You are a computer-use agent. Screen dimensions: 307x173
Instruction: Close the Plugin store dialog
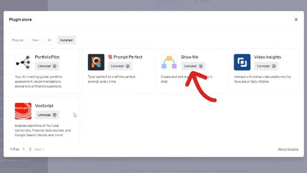coord(296,19)
